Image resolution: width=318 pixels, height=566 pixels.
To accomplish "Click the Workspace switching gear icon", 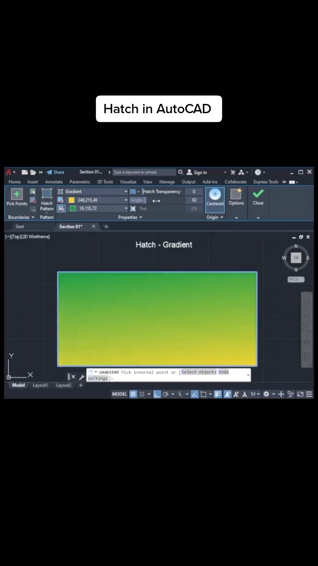I will click(x=266, y=394).
